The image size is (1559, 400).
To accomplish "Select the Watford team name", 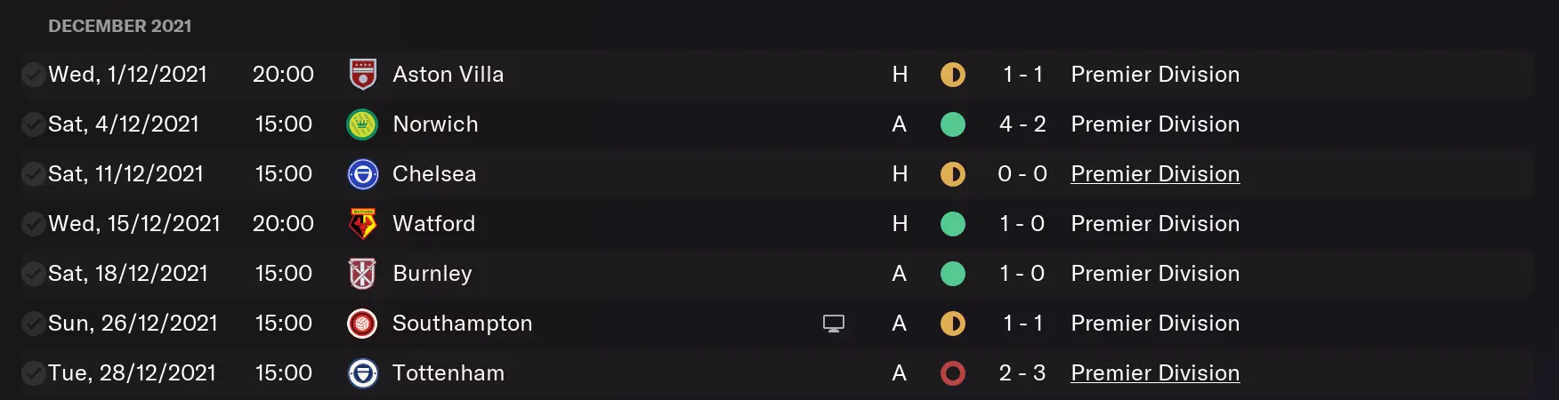I will tap(433, 224).
